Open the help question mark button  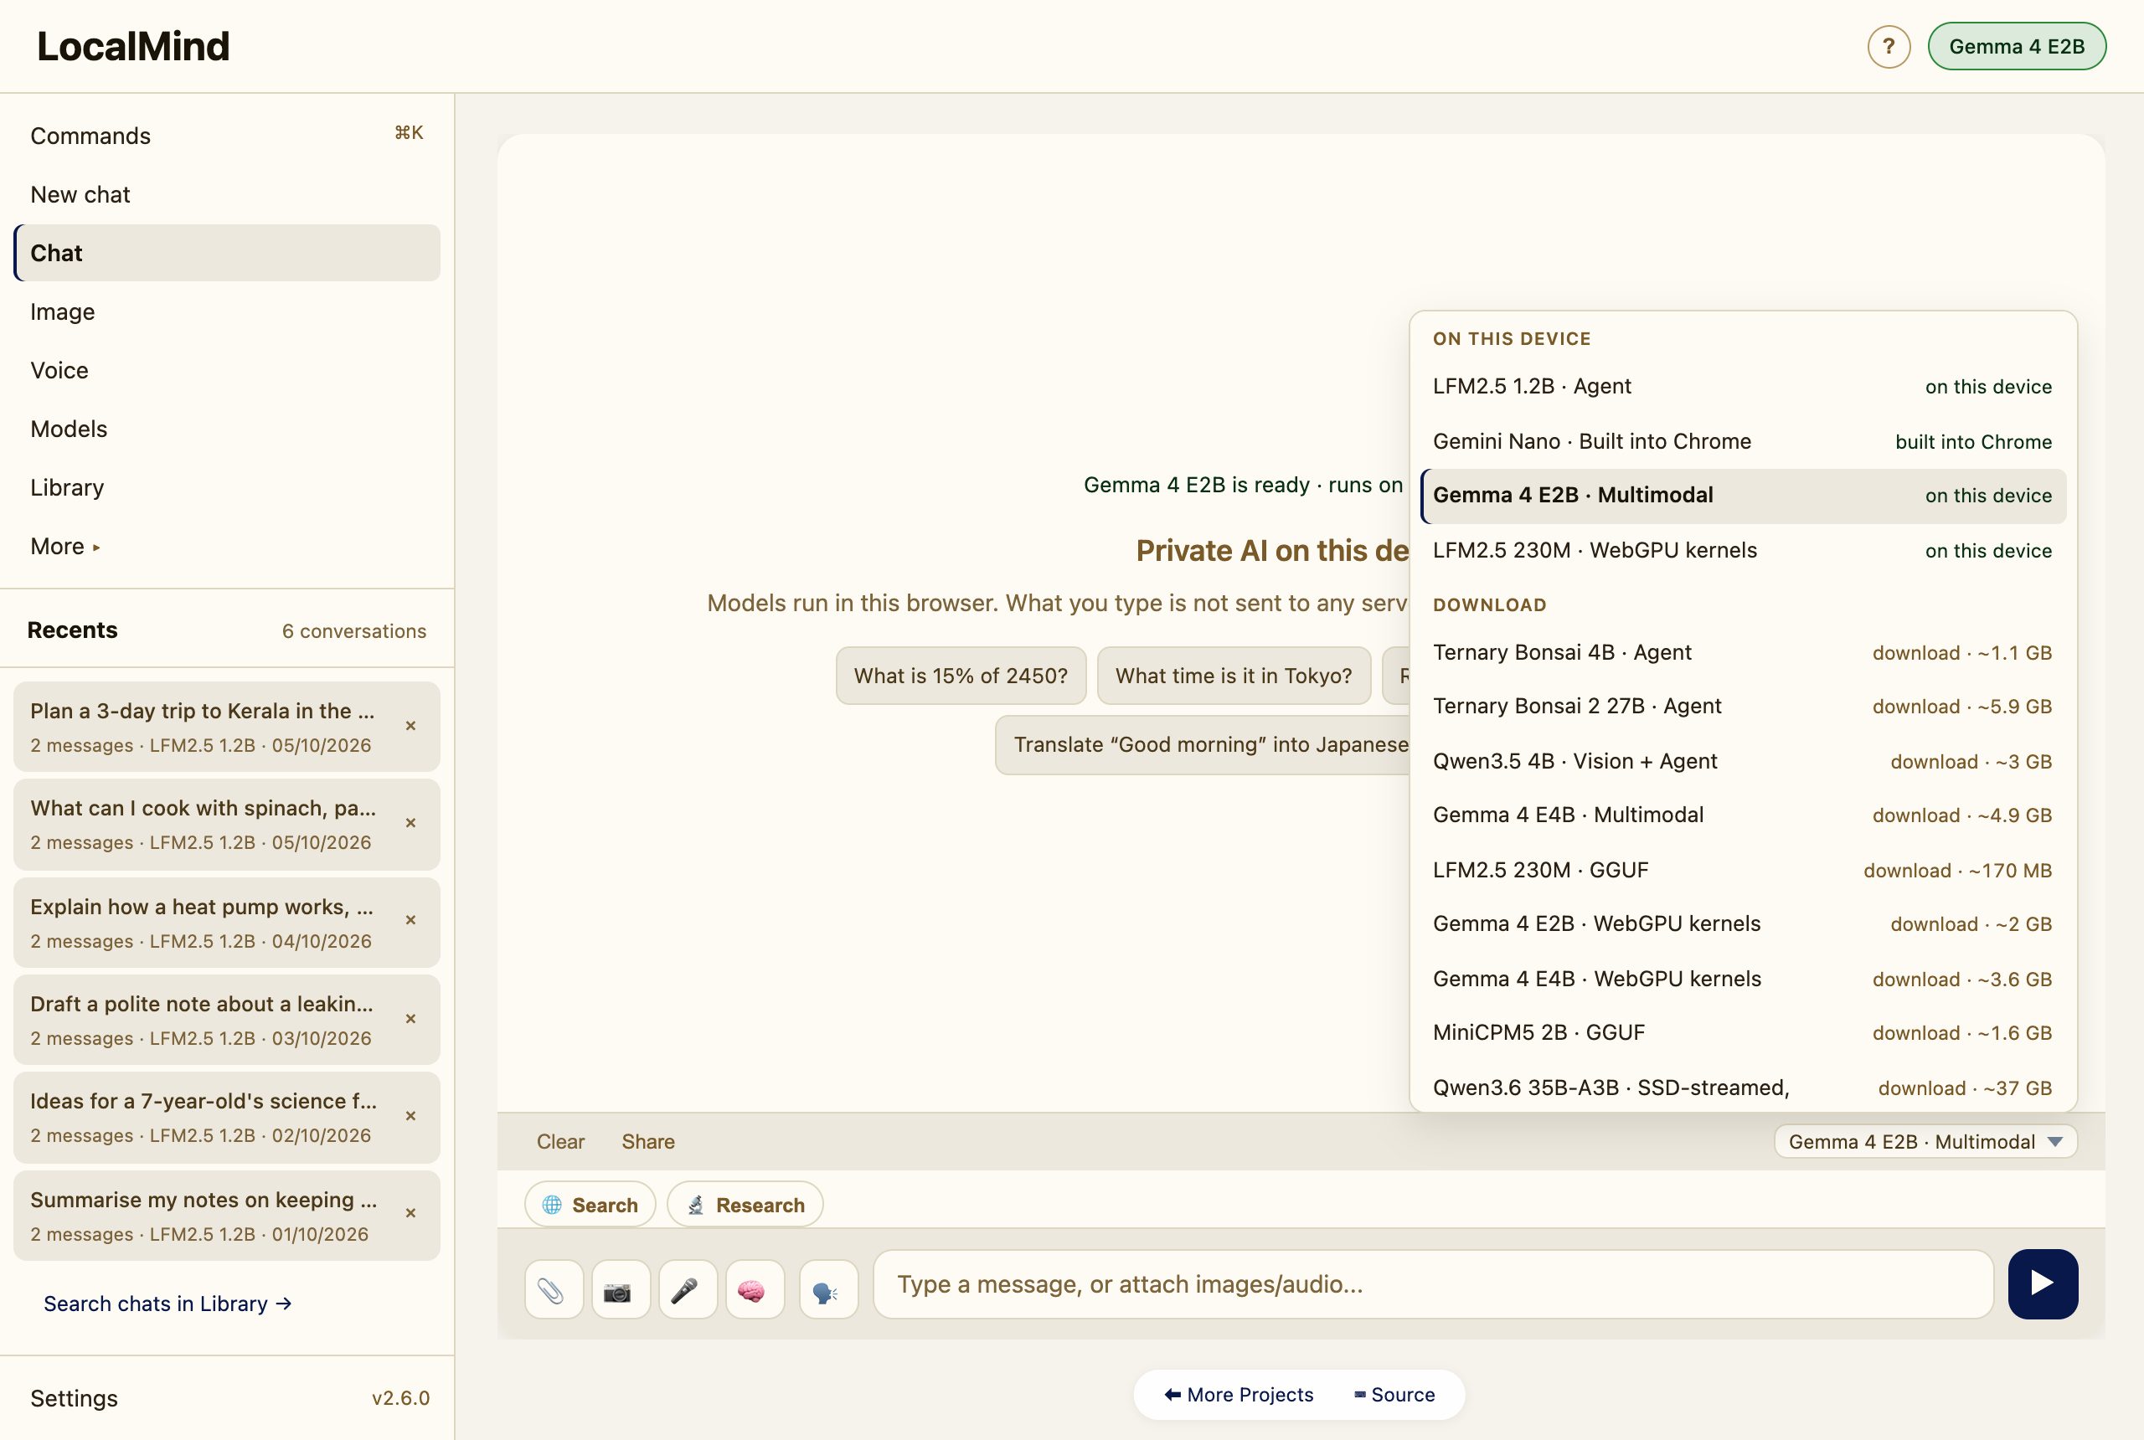tap(1889, 46)
